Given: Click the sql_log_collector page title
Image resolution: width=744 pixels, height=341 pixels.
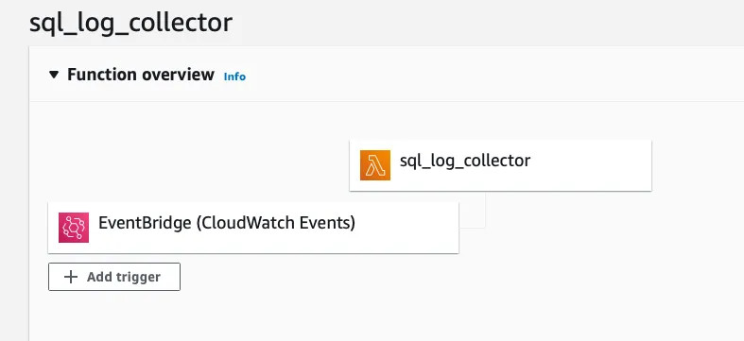Looking at the screenshot, I should point(131,23).
